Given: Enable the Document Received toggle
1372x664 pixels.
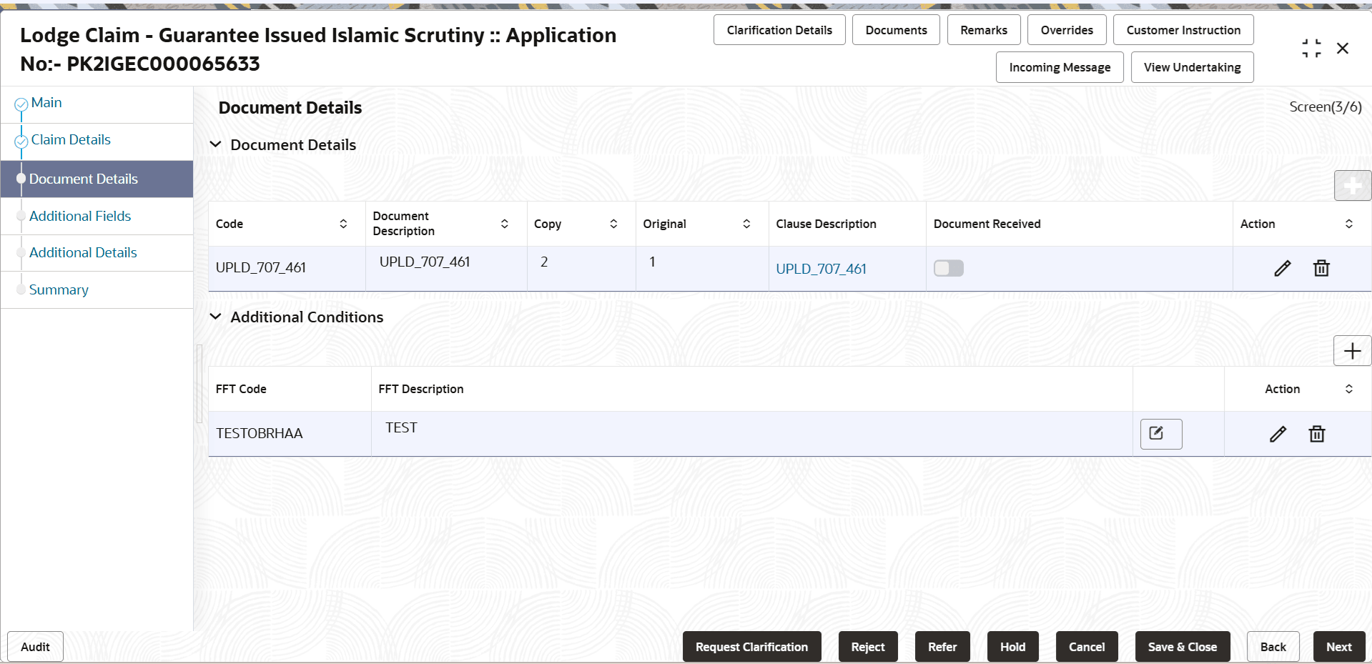Looking at the screenshot, I should click(948, 267).
